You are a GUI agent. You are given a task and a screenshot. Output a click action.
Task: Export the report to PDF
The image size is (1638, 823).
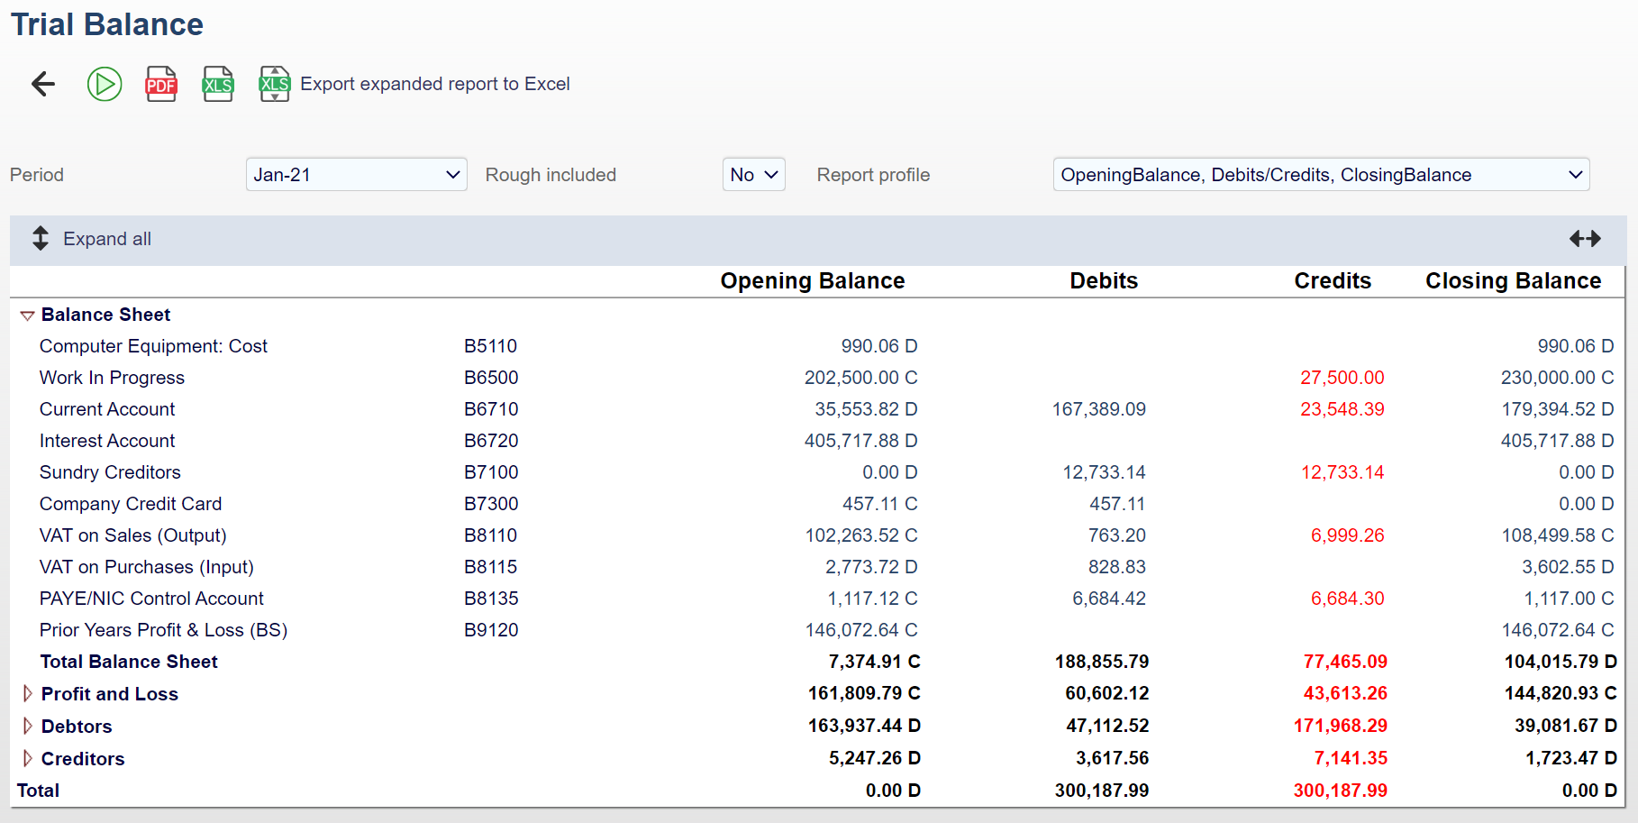[161, 84]
